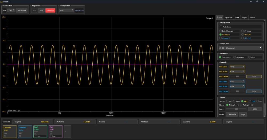Toggle the Fxn2 On checkbox

(51, 136)
